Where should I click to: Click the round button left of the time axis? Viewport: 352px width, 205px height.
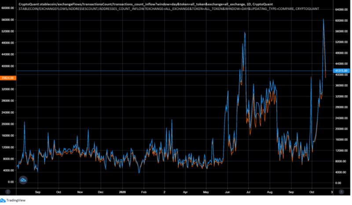(x=8, y=192)
